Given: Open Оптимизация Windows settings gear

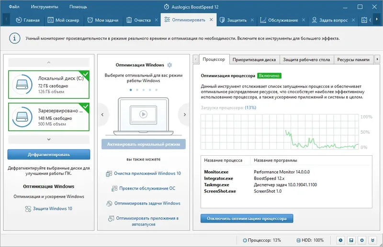Looking at the screenshot, I should point(169,65).
